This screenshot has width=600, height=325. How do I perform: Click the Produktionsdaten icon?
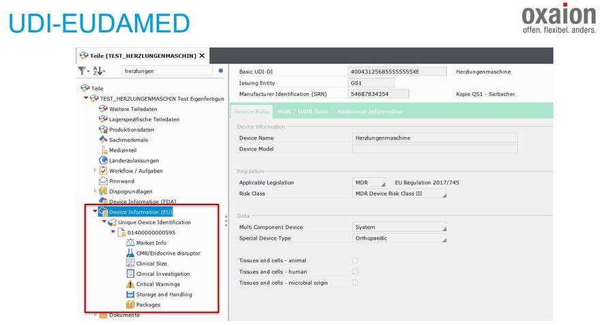pos(103,129)
